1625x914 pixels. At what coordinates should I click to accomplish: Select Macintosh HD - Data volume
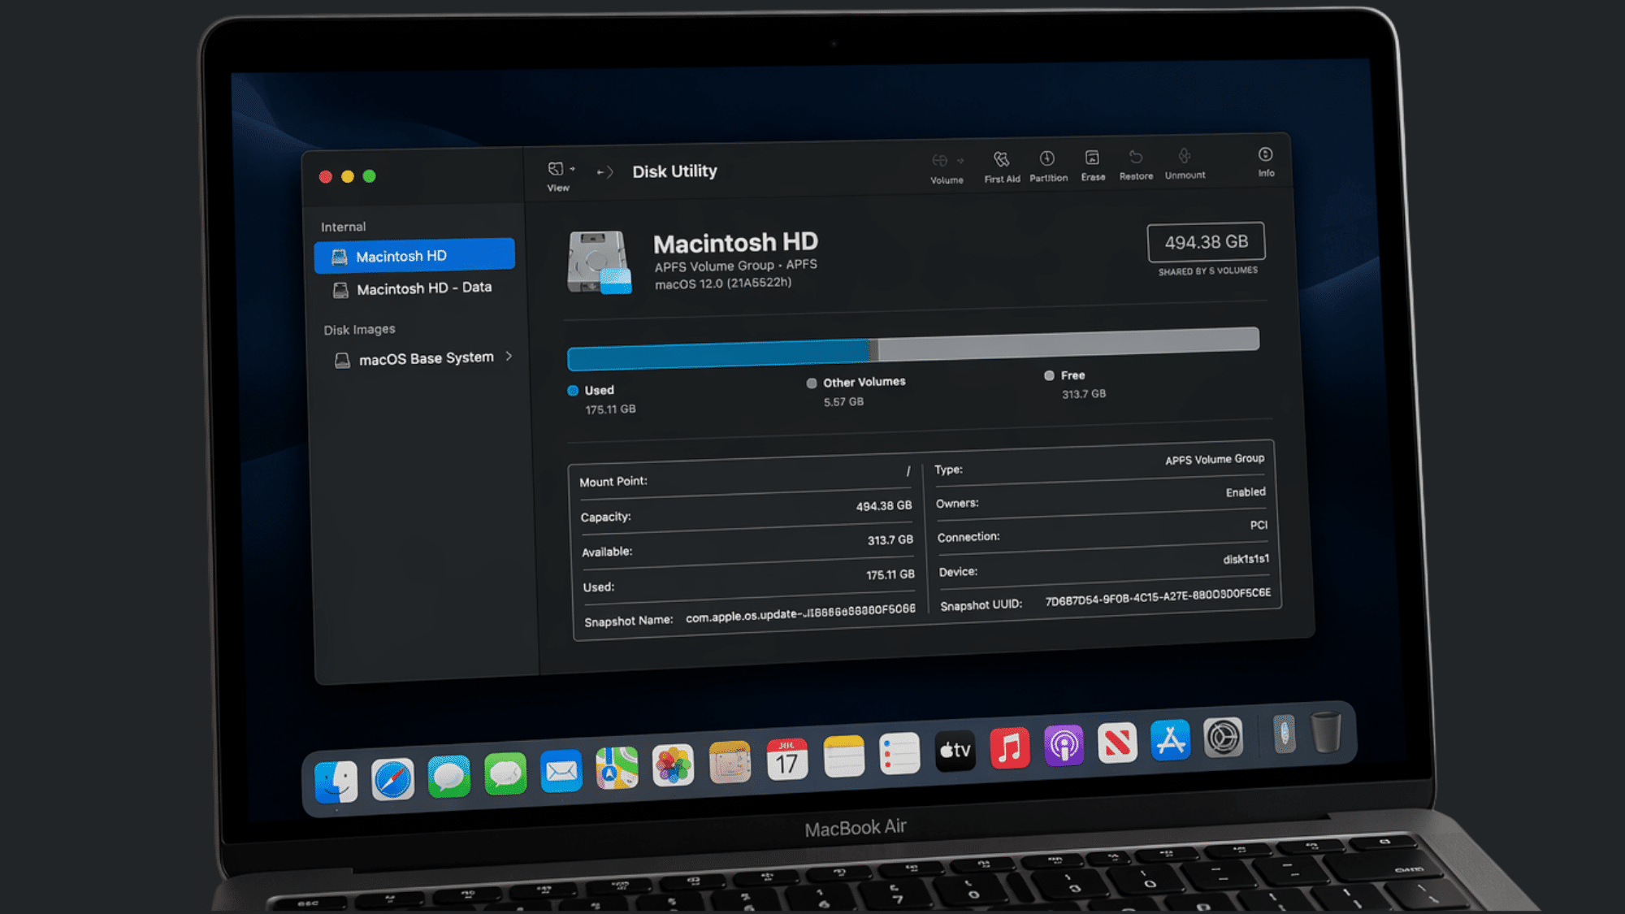413,288
